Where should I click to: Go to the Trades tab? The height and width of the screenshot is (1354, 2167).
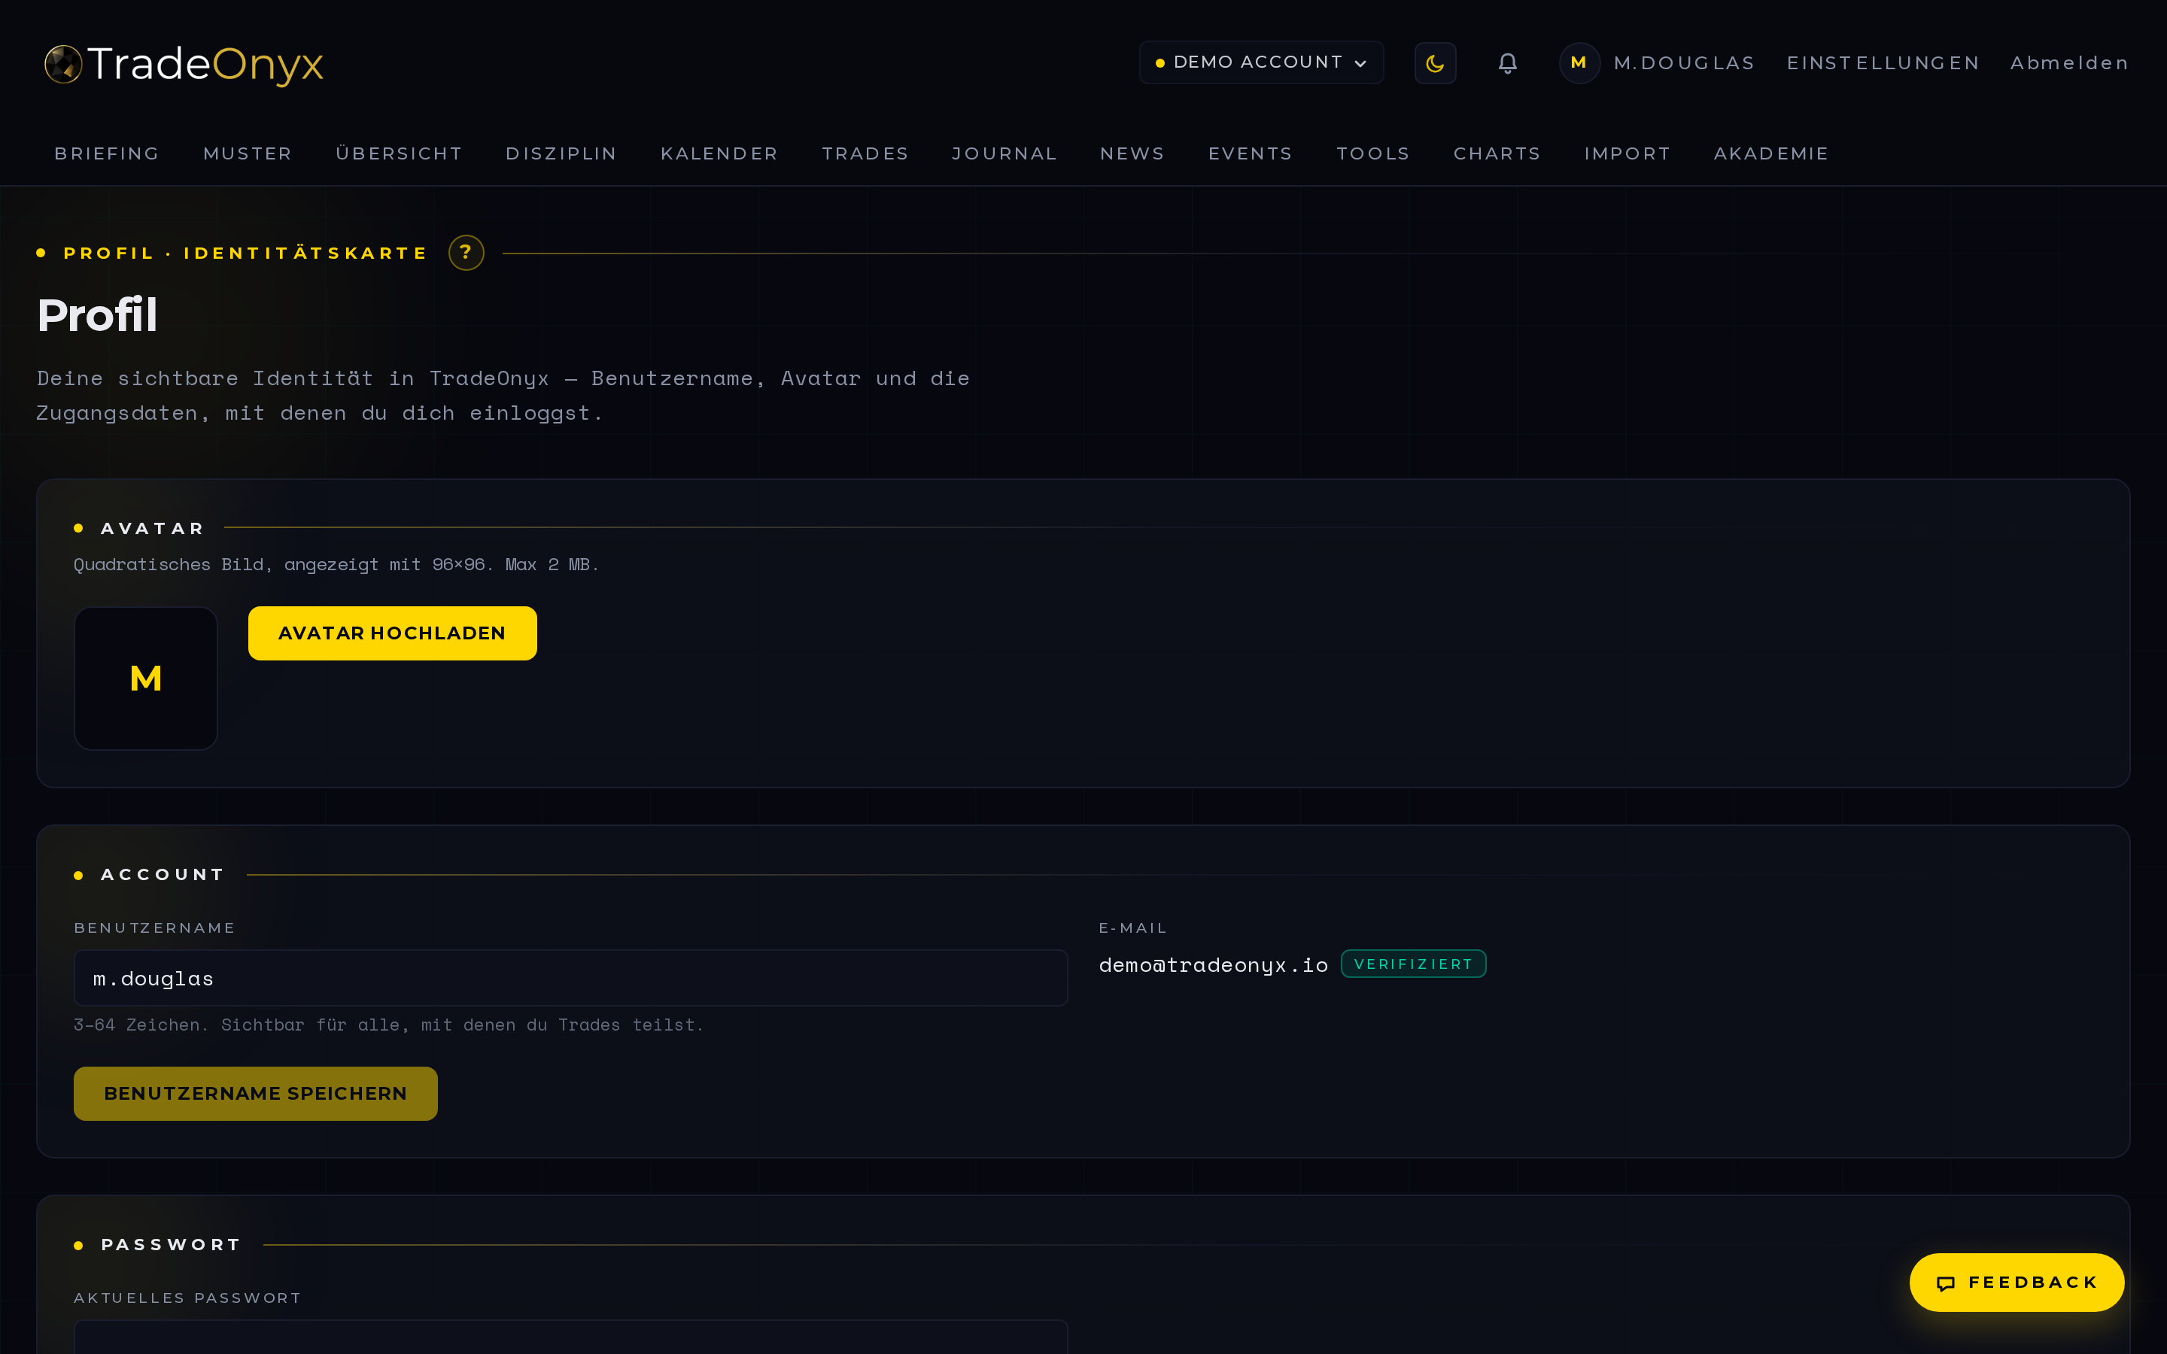point(865,154)
